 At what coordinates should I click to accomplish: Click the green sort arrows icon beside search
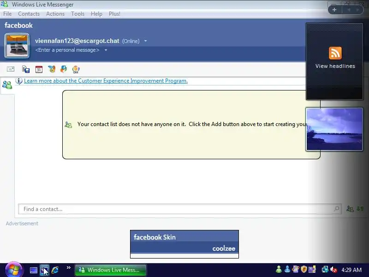360,209
